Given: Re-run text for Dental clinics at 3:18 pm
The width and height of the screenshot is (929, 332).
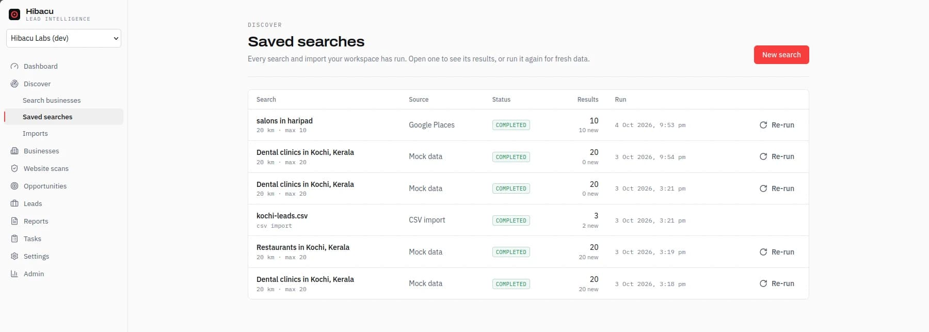Looking at the screenshot, I should [x=783, y=283].
